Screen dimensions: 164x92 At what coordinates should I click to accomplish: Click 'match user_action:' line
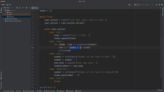point(55,29)
